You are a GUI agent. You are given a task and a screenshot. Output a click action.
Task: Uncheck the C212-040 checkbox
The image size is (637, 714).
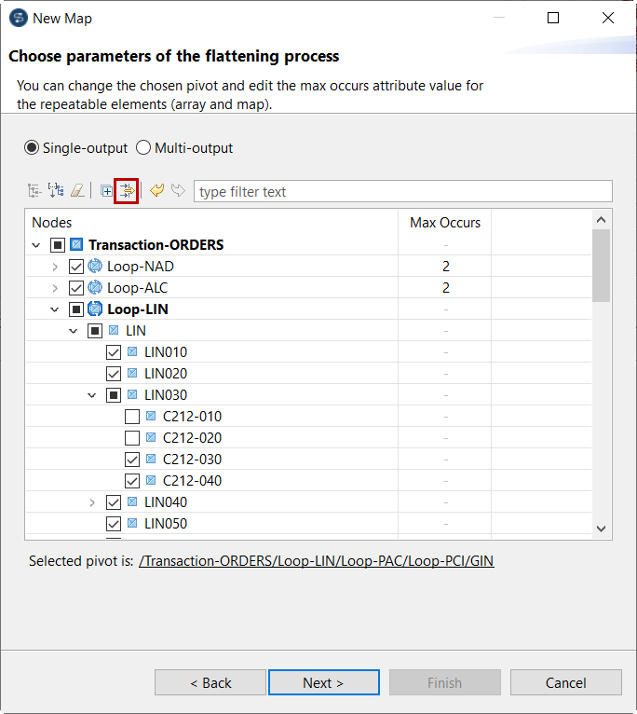[x=132, y=481]
